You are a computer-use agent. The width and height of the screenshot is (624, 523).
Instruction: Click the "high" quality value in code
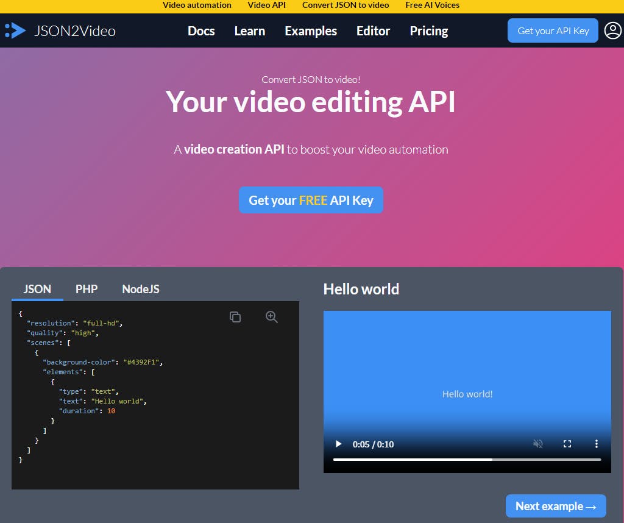pos(83,333)
